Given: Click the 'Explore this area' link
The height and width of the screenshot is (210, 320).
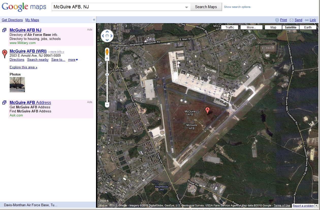Looking at the screenshot, I should [23, 67].
